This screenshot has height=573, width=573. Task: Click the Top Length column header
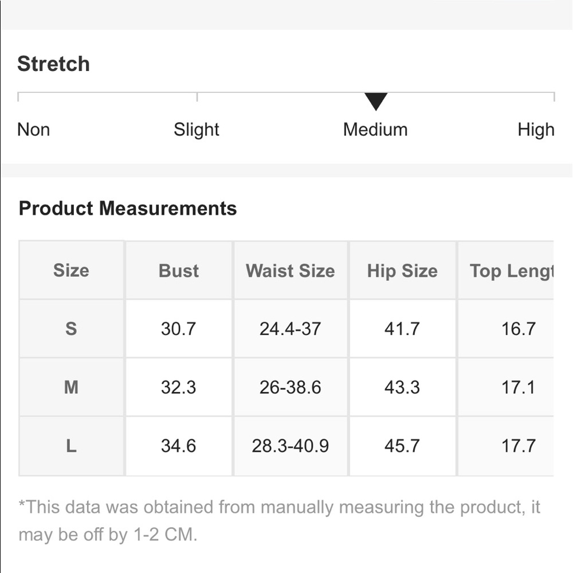pyautogui.click(x=512, y=271)
